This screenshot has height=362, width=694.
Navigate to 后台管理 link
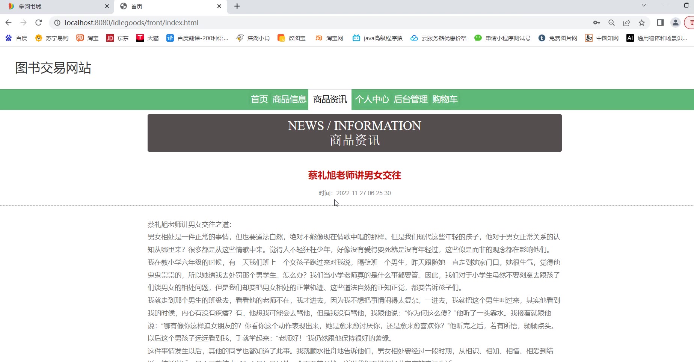pos(410,100)
